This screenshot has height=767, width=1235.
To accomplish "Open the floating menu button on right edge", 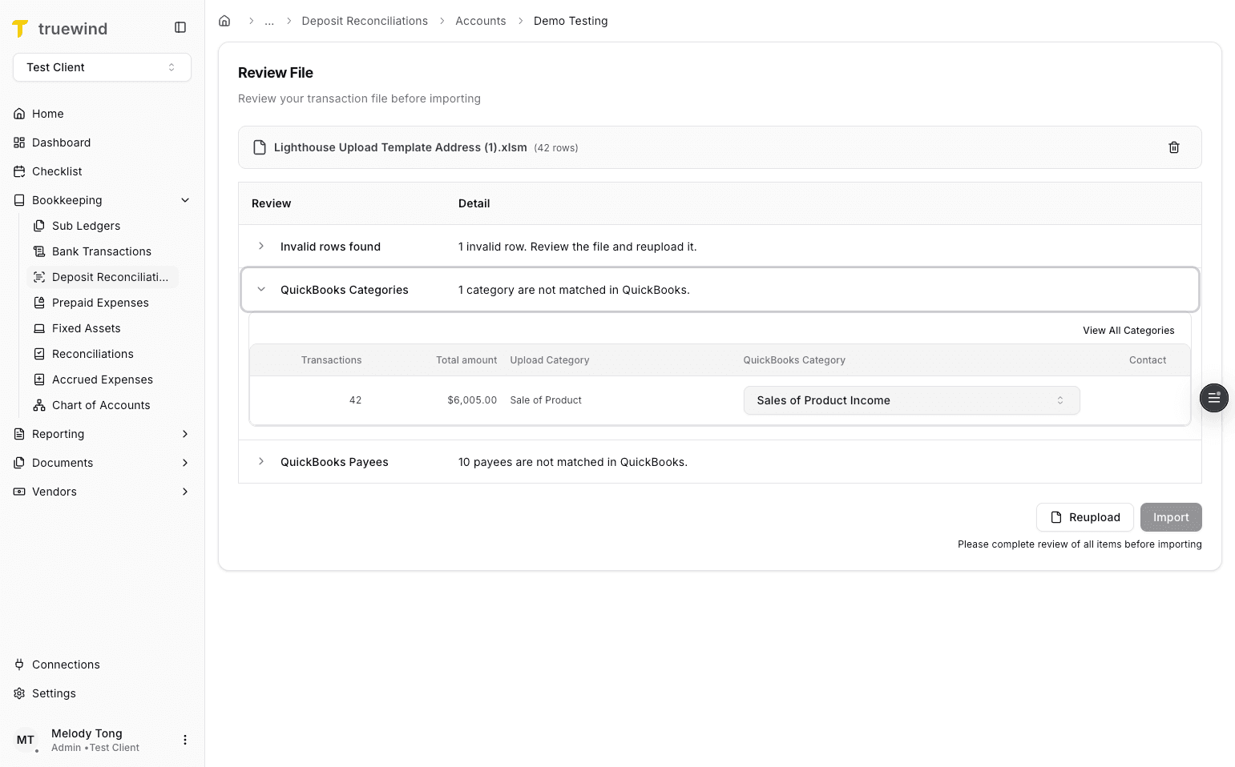I will pyautogui.click(x=1213, y=398).
